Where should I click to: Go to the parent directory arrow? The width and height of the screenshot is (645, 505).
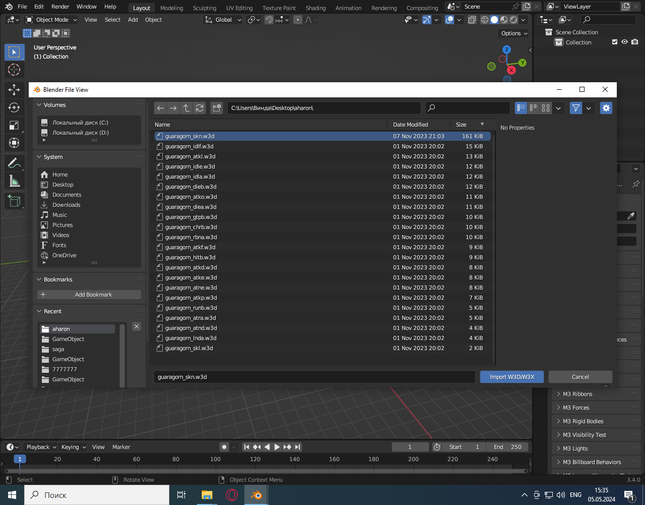coord(186,108)
